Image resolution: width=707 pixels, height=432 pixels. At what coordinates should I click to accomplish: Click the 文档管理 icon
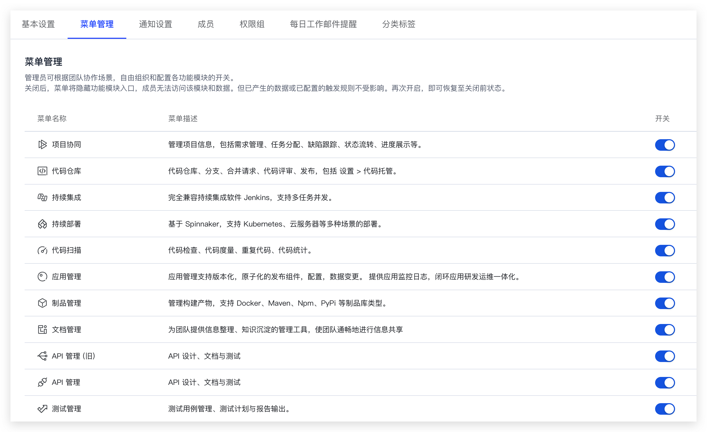click(x=42, y=330)
